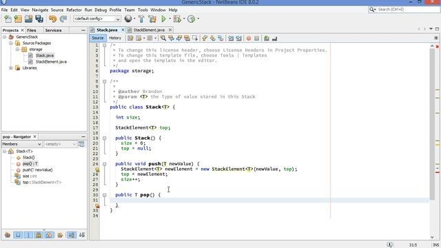Click the Find Next Occurrence editor icon
The image size is (441, 248).
click(x=179, y=38)
